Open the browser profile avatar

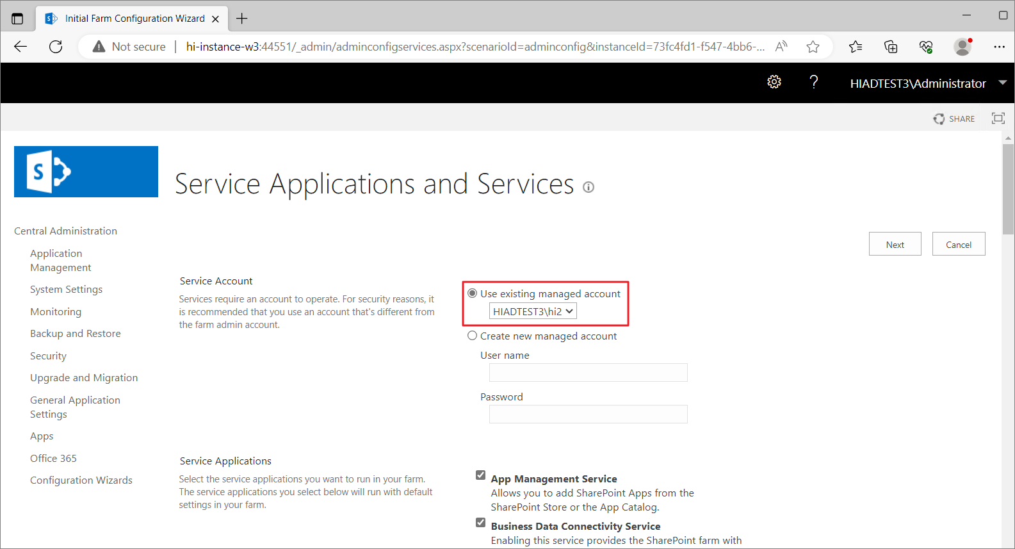click(x=962, y=46)
